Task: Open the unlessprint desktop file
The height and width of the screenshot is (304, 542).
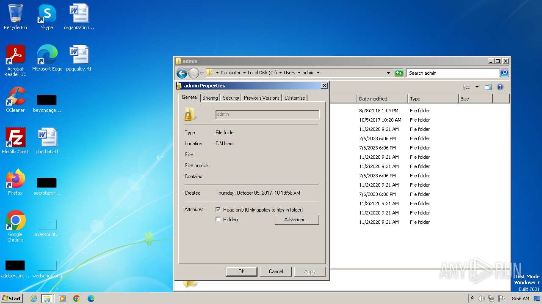Action: pos(47,228)
